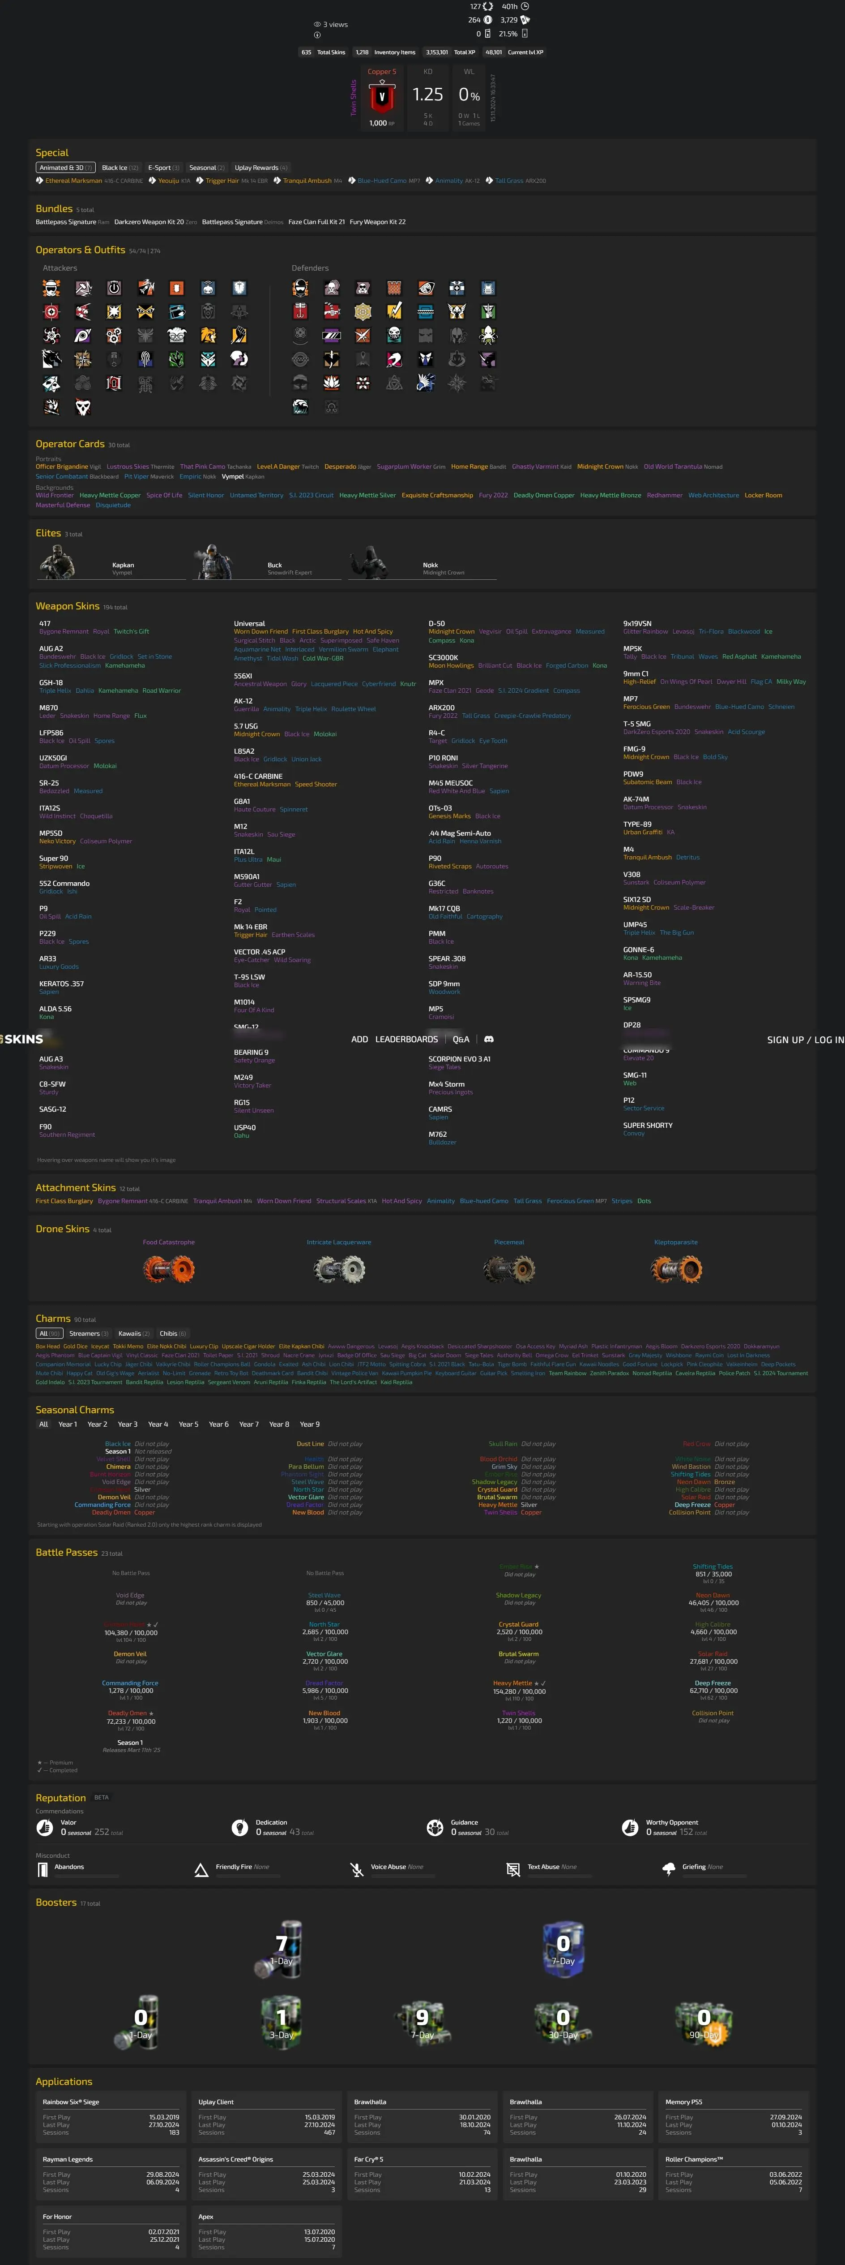The width and height of the screenshot is (845, 2265).
Task: Open the Discord icon in the navigation bar
Action: pyautogui.click(x=489, y=1039)
